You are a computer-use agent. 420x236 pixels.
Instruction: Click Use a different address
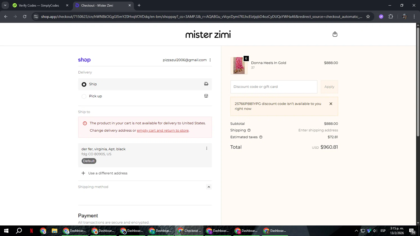coord(108,173)
